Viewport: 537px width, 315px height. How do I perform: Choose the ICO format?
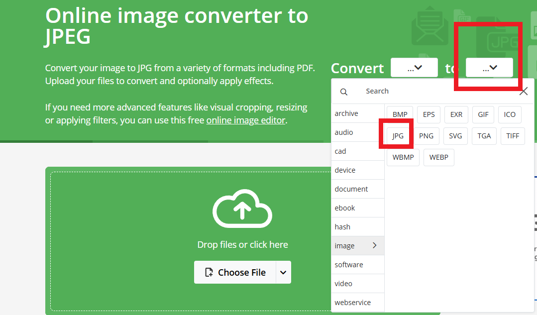tap(510, 114)
